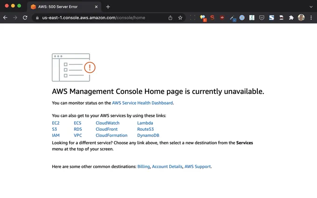317x198 pixels.
Task: Open the IAM service link
Action: [x=55, y=135]
